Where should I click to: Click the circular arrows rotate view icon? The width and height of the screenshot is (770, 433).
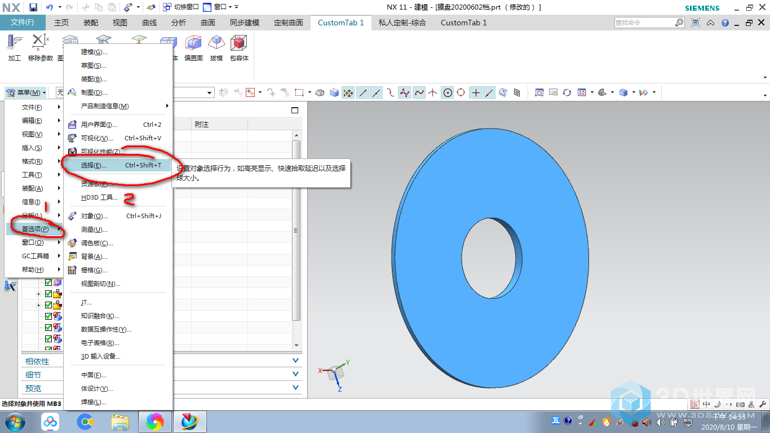click(567, 92)
